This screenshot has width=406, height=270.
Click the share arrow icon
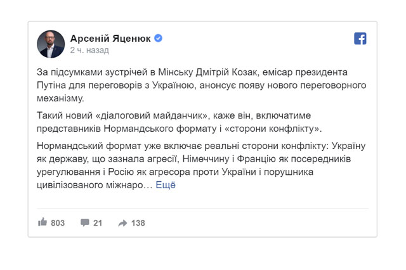point(122,223)
